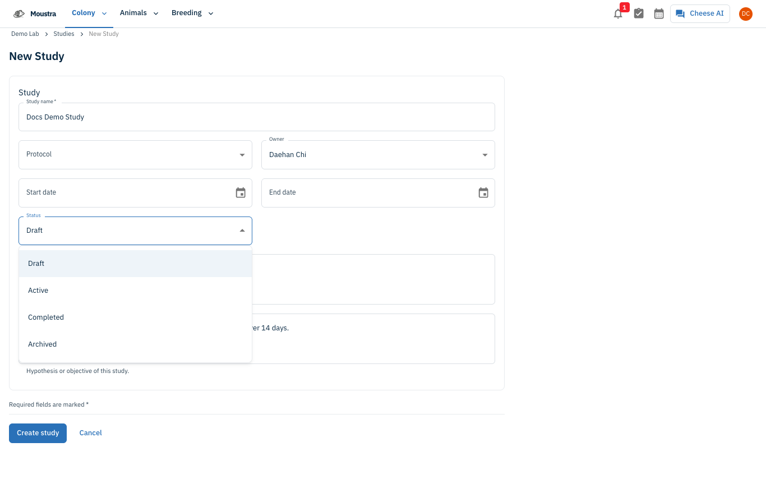766x479 pixels.
Task: Expand the Breeding menu
Action: tap(192, 13)
